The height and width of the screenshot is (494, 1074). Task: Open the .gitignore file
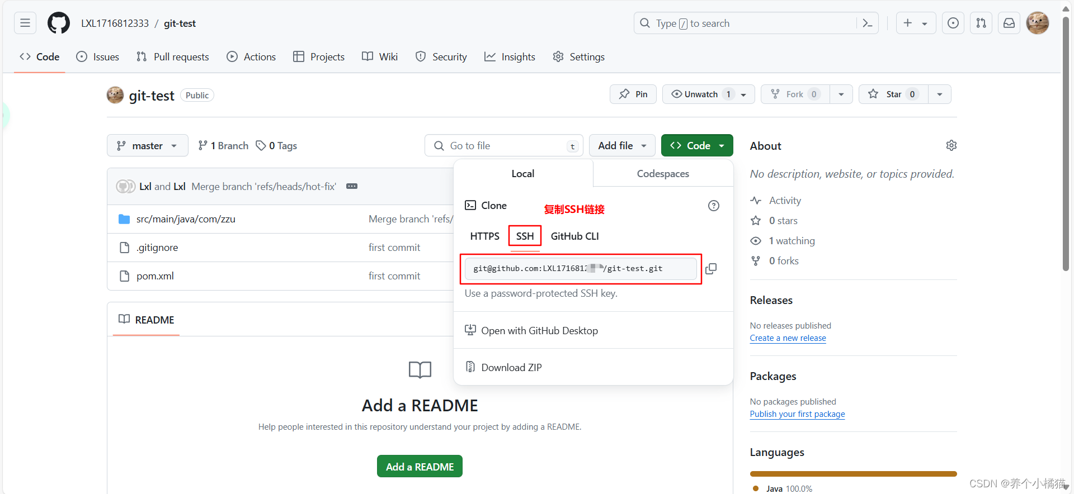(157, 248)
